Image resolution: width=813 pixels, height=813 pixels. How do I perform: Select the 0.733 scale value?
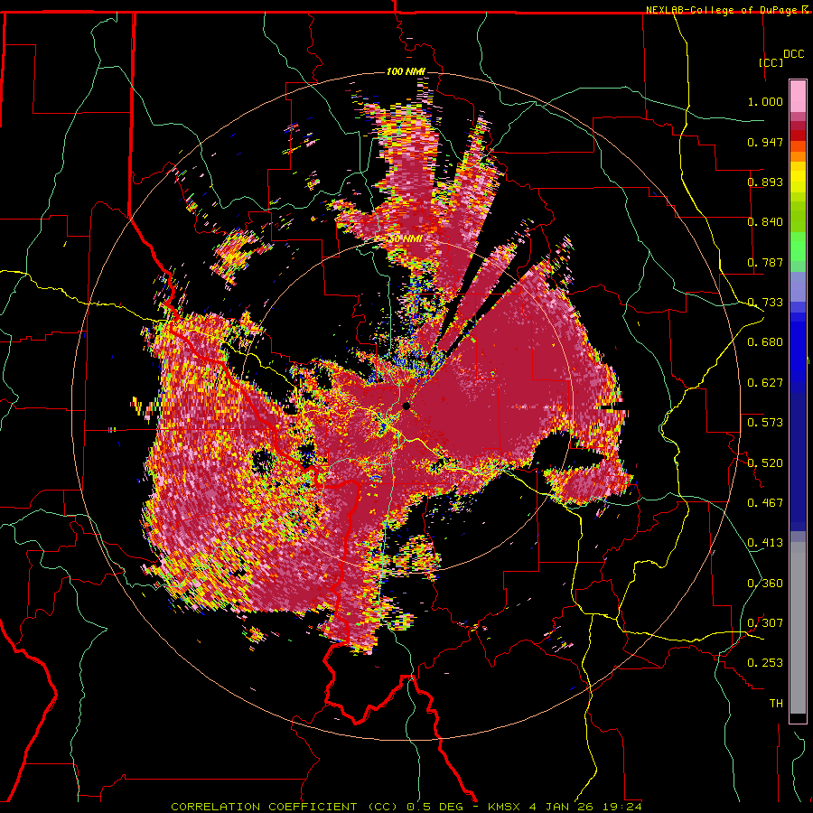(765, 303)
